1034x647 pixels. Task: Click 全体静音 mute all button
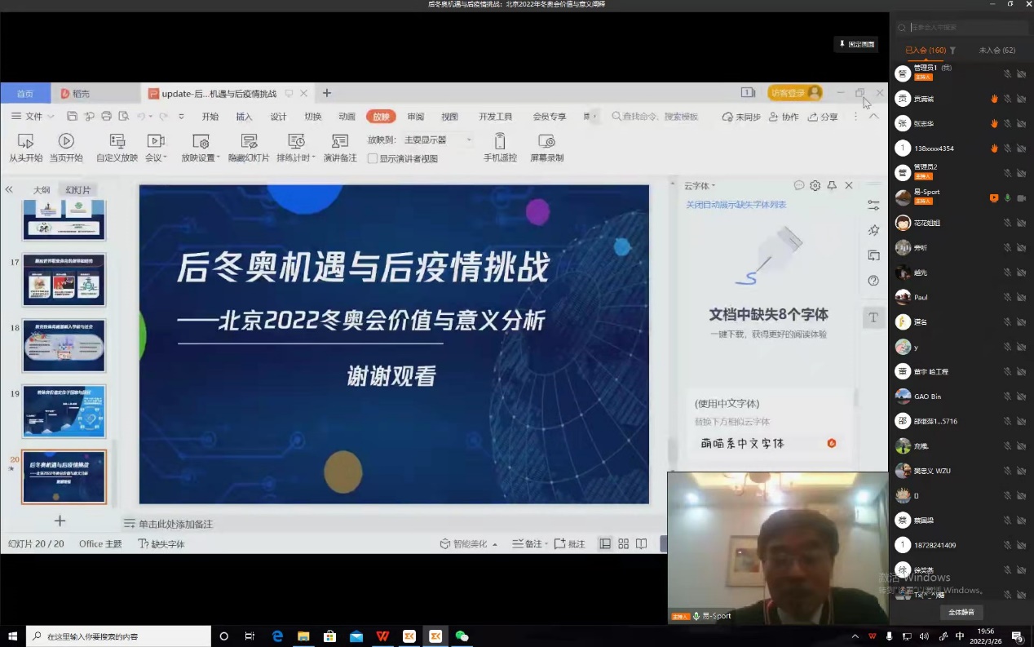[x=961, y=612]
